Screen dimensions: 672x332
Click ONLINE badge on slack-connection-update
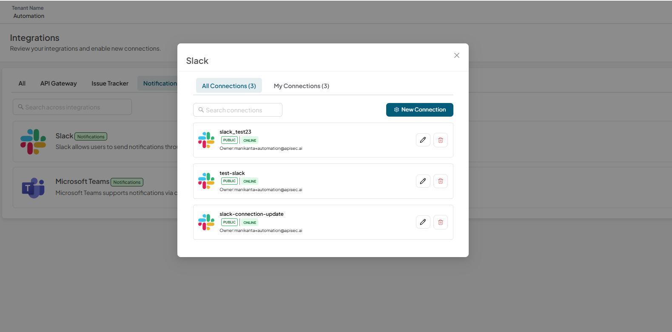[250, 223]
